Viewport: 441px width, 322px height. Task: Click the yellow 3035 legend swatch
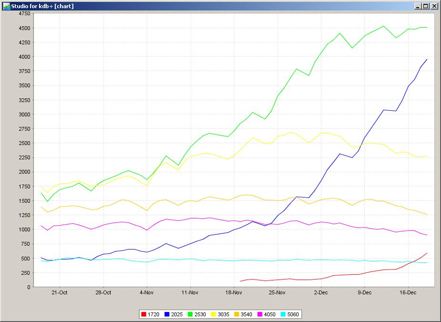point(214,314)
